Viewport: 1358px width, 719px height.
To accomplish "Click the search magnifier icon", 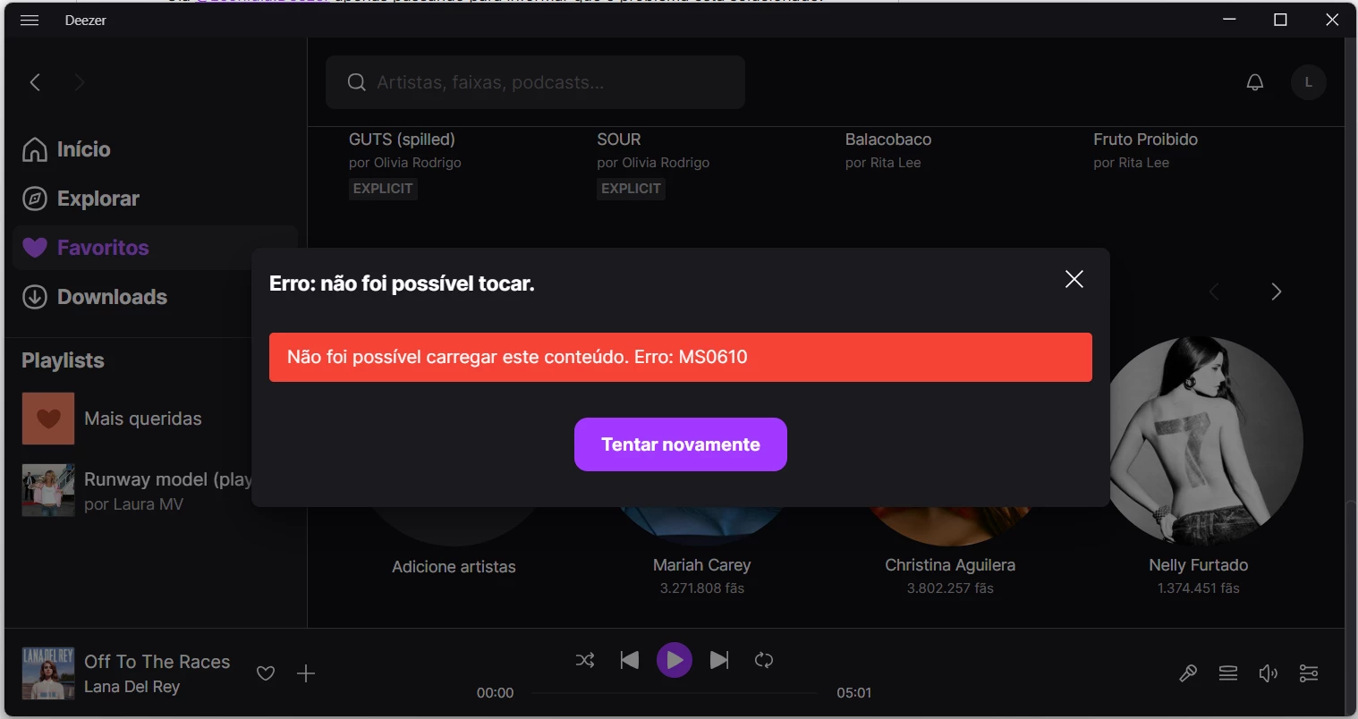I will point(356,82).
